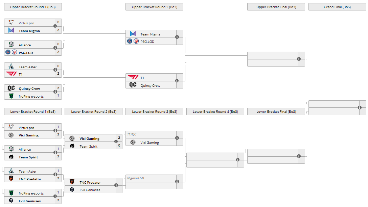
Task: Click the Virtus.pro team logo in Upper Bracket Round 1
Action: [11, 23]
